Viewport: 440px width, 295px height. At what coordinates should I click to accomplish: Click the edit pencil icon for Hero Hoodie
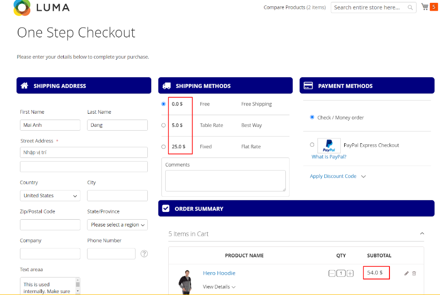point(406,273)
